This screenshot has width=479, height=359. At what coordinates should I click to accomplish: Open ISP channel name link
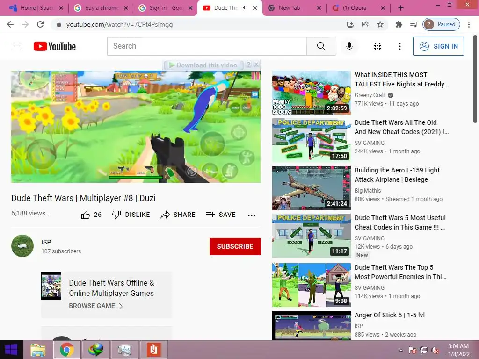pos(46,242)
